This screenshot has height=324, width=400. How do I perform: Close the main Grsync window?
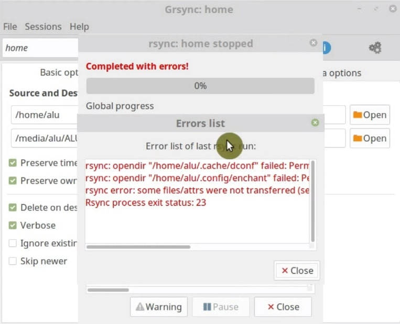(x=393, y=9)
